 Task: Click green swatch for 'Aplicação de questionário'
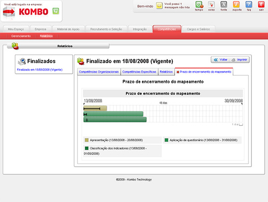[x=166, y=140]
